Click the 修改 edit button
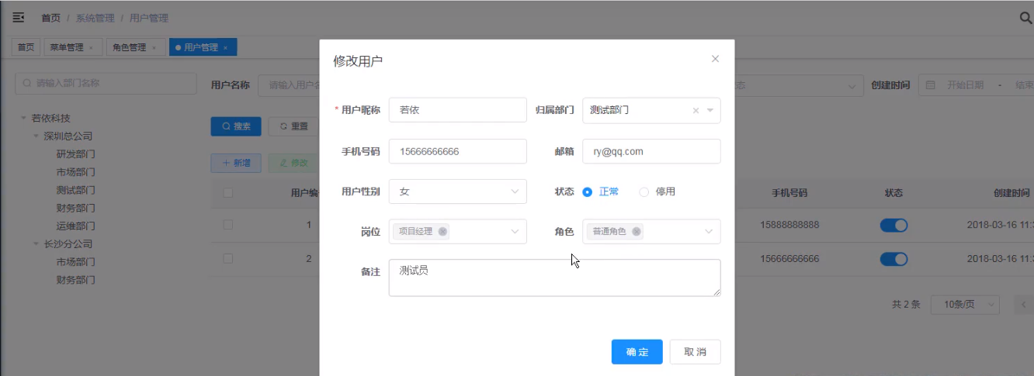The image size is (1034, 376). (x=293, y=163)
